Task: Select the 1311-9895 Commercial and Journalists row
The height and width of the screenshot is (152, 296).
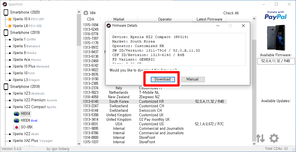Action: click(154, 129)
